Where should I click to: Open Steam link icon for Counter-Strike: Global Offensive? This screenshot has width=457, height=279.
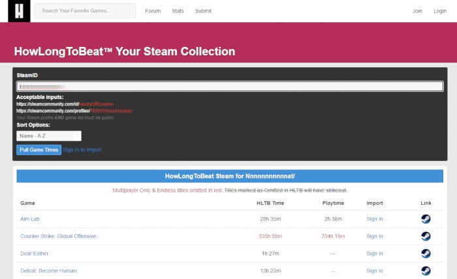tap(426, 236)
